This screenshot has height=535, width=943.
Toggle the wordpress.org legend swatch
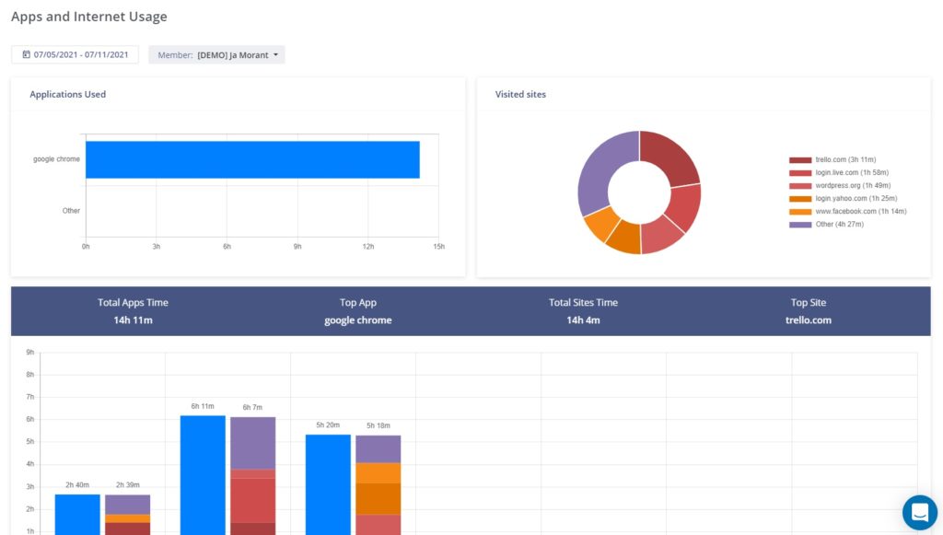click(800, 186)
